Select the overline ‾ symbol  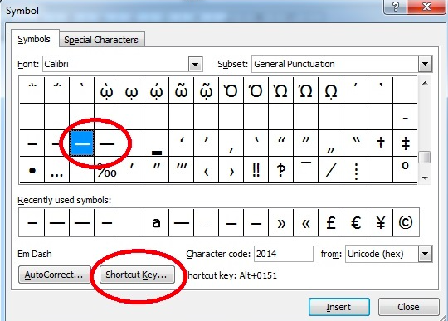[x=305, y=170]
